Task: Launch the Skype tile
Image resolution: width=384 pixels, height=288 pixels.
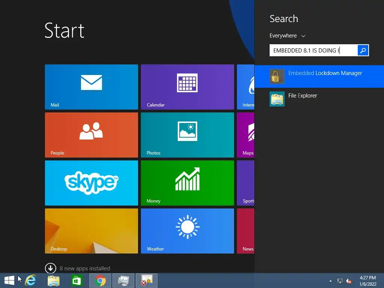Action: tap(91, 183)
